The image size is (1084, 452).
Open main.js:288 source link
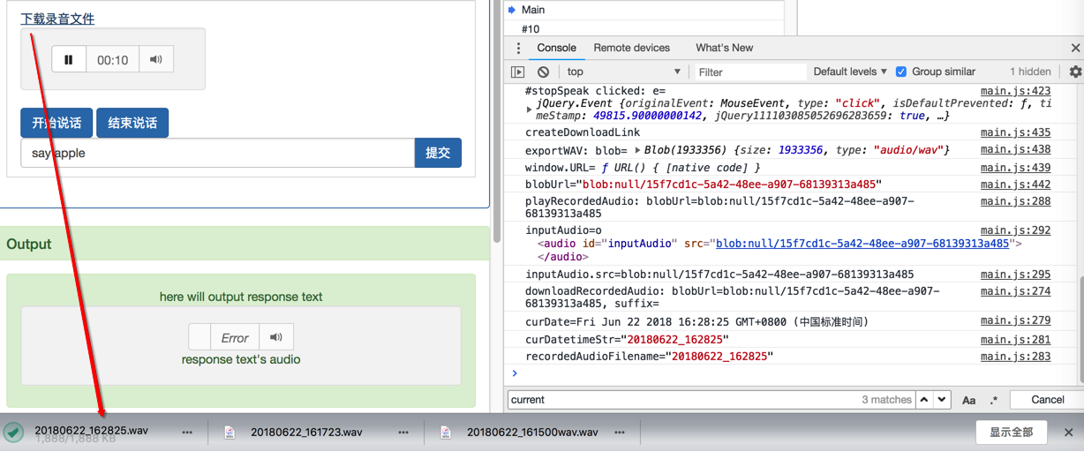coord(1015,201)
